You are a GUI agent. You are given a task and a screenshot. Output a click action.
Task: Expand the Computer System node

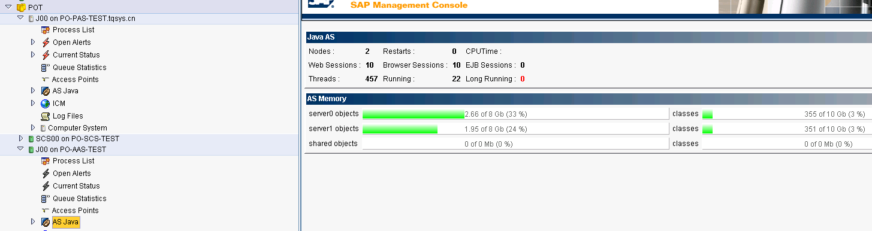click(x=33, y=127)
